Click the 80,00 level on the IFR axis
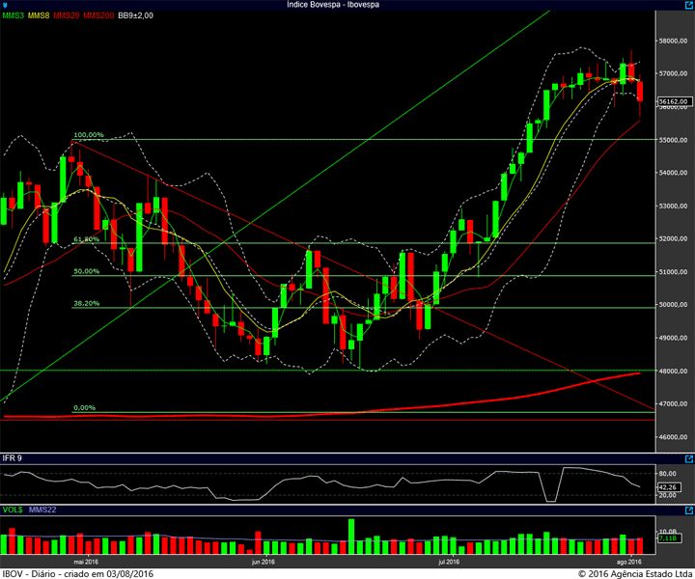The image size is (695, 579). coord(668,474)
